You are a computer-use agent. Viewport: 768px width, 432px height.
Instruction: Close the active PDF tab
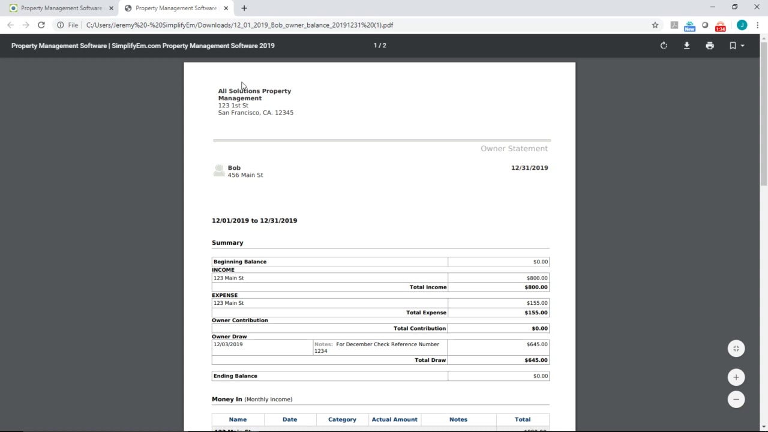coord(226,8)
